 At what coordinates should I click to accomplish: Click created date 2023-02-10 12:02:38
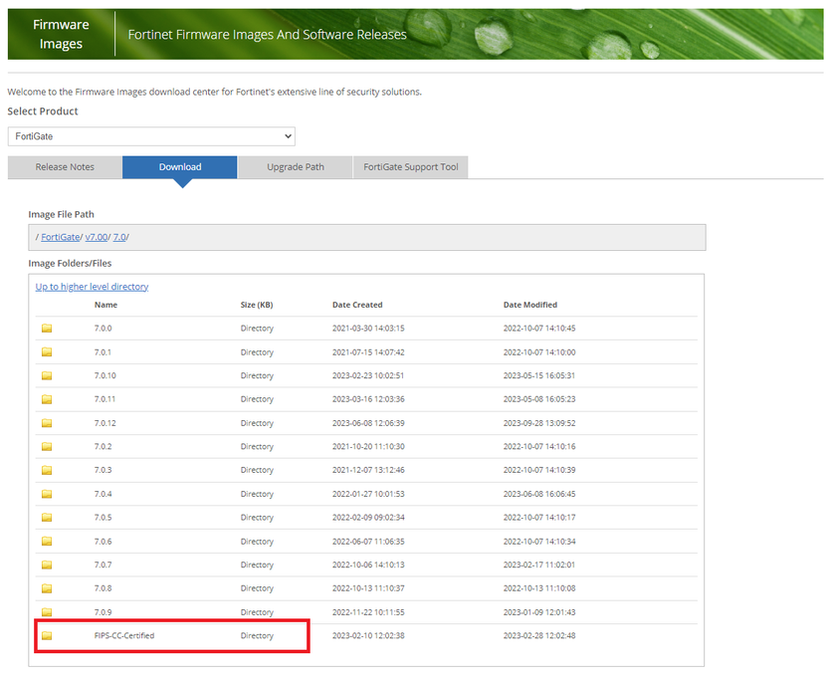(368, 636)
